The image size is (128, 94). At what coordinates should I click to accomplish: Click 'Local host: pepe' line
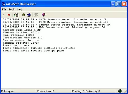pyautogui.click(x=16, y=45)
